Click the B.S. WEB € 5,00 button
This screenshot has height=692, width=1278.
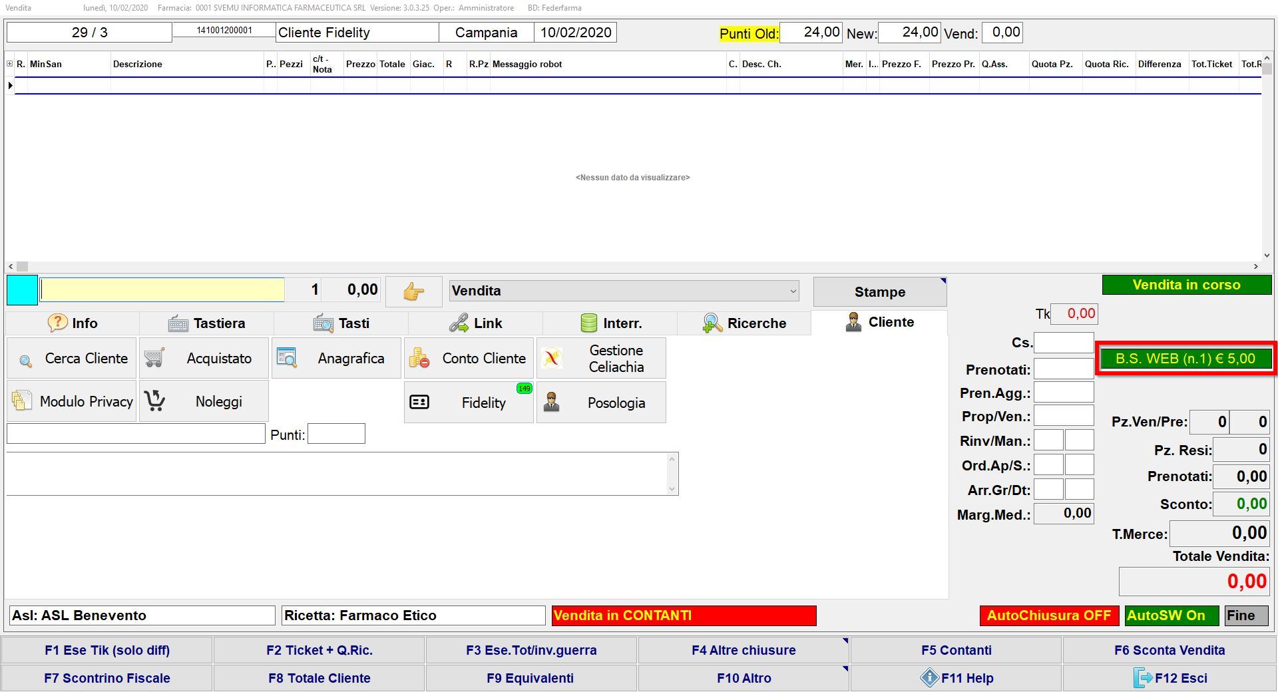(x=1185, y=359)
